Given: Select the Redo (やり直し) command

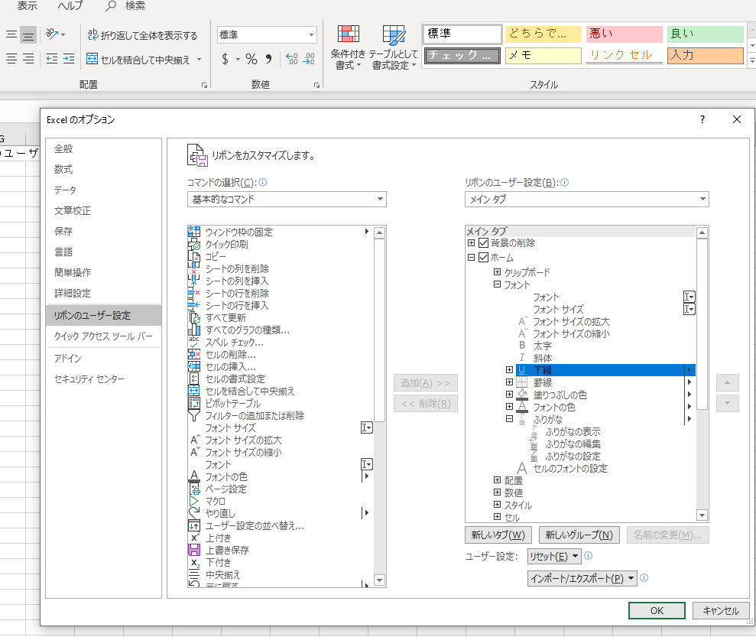Looking at the screenshot, I should (280, 514).
